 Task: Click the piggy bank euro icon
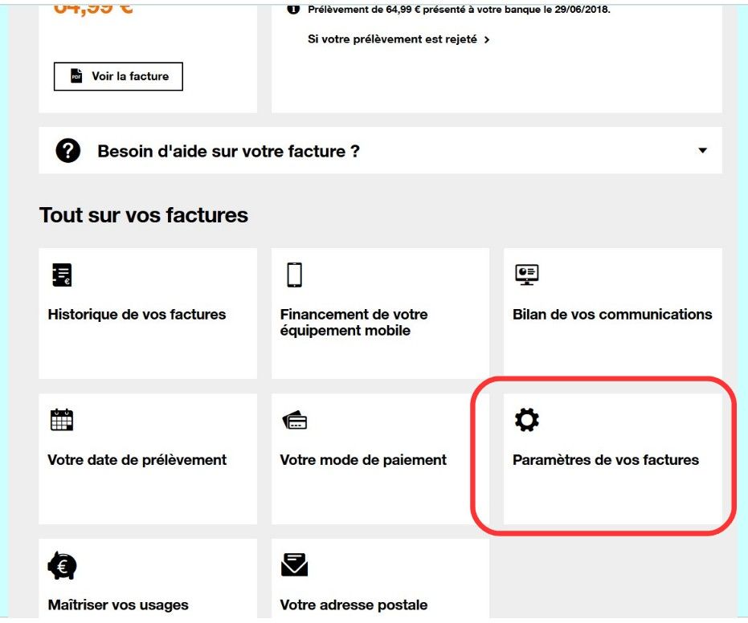click(x=62, y=565)
